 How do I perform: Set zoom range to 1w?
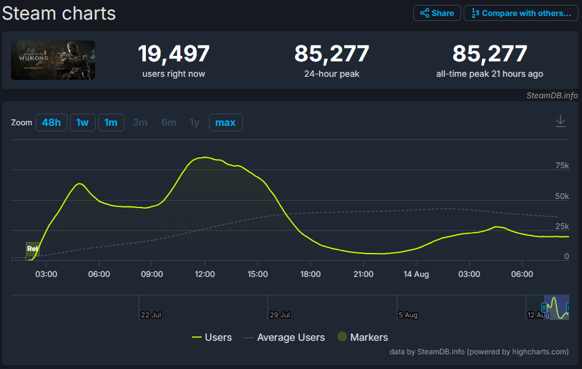(82, 122)
